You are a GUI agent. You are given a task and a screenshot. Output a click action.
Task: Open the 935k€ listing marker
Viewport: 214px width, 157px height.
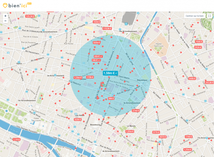pyautogui.click(x=97, y=43)
